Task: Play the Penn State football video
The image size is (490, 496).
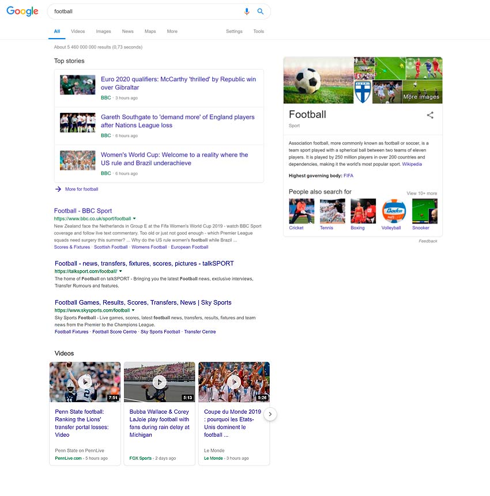Action: click(85, 382)
